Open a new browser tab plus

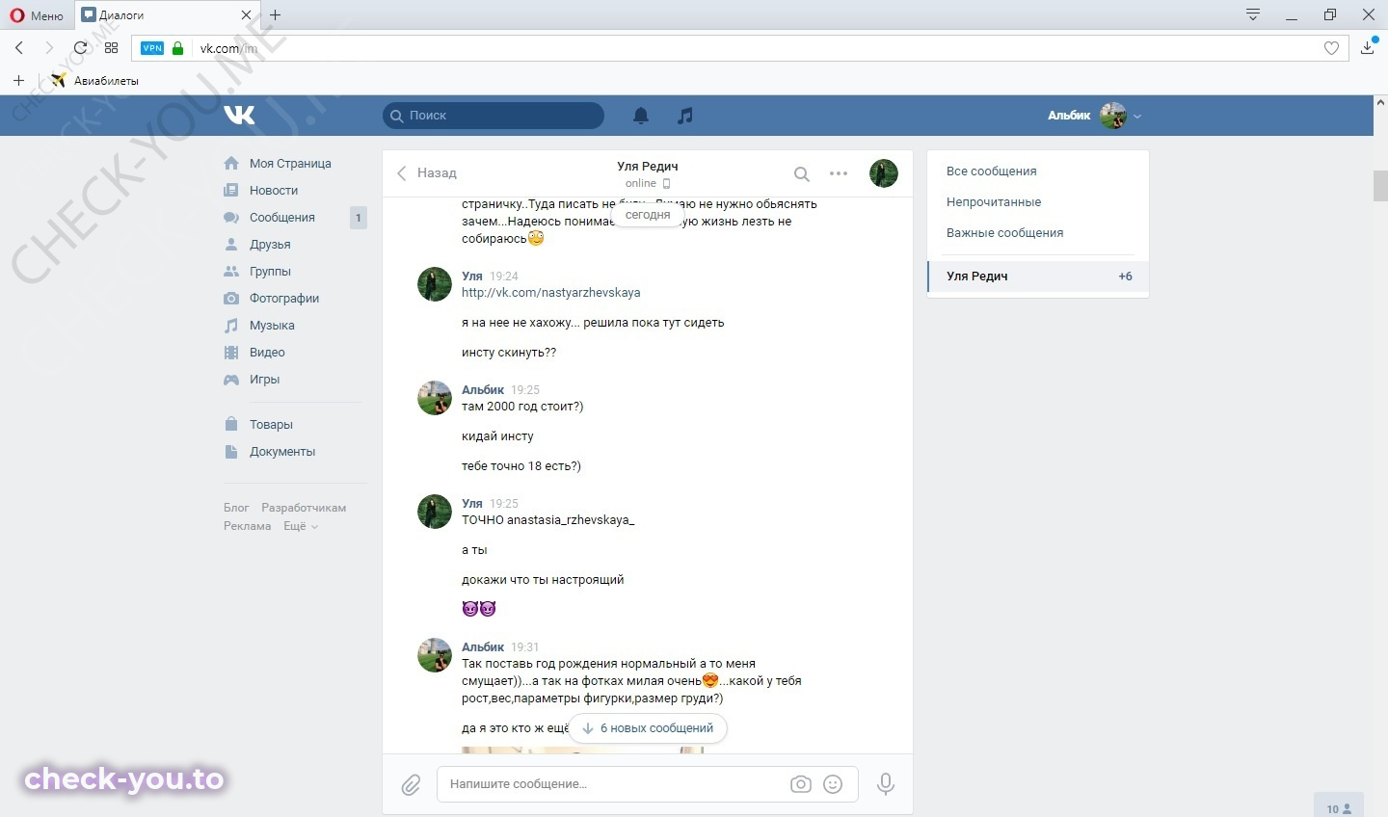coord(276,15)
